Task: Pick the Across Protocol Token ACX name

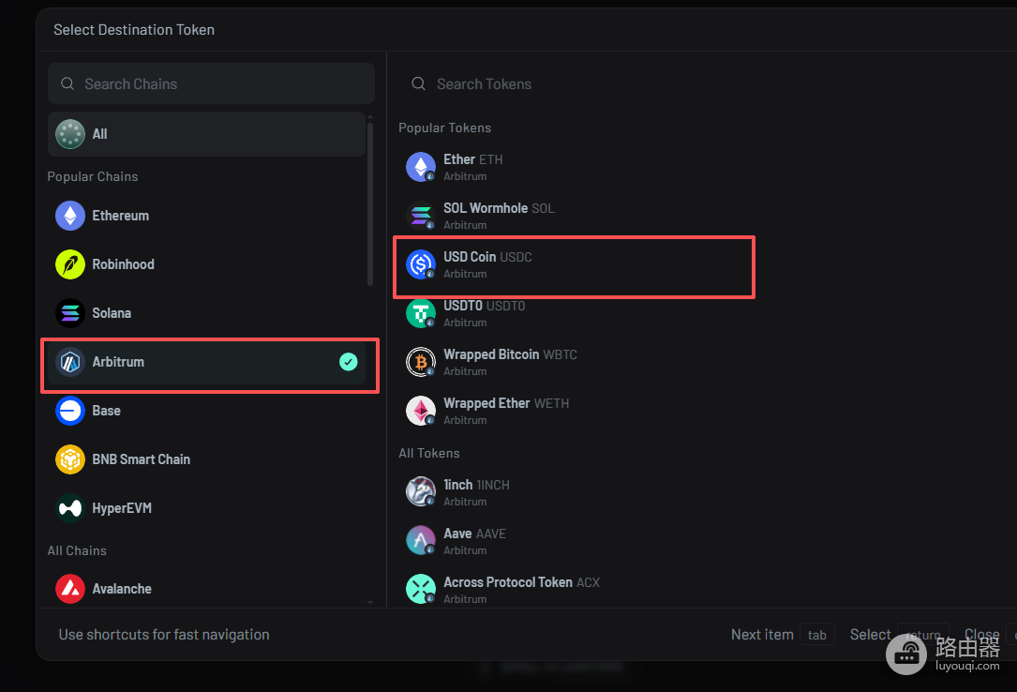Action: click(x=521, y=581)
